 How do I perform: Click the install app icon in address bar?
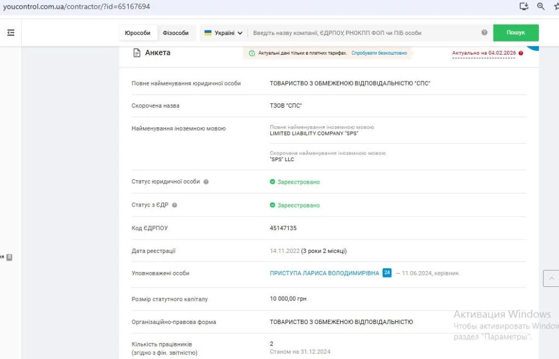524,7
